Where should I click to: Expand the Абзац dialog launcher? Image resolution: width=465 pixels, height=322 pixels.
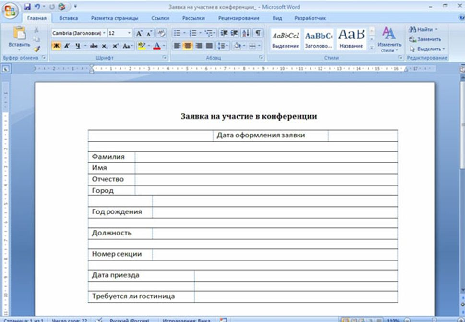[x=261, y=58]
